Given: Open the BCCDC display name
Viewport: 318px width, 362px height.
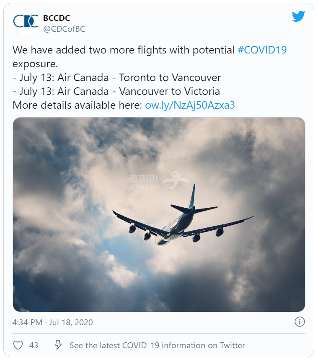Looking at the screenshot, I should (x=57, y=18).
